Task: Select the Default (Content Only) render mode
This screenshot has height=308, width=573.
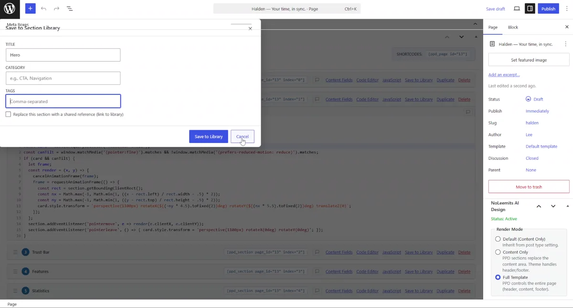Action: click(498, 239)
